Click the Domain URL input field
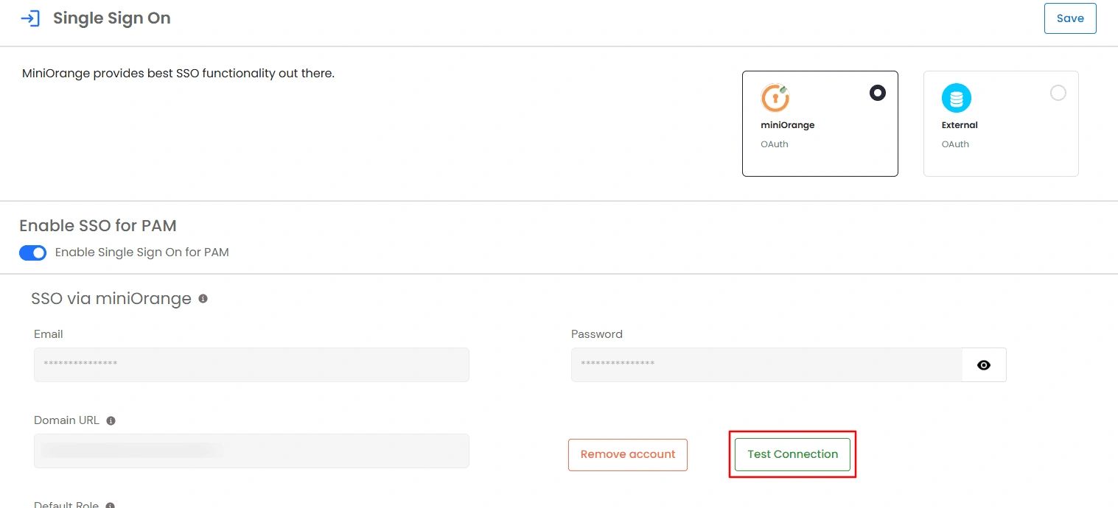1118x508 pixels. (251, 451)
